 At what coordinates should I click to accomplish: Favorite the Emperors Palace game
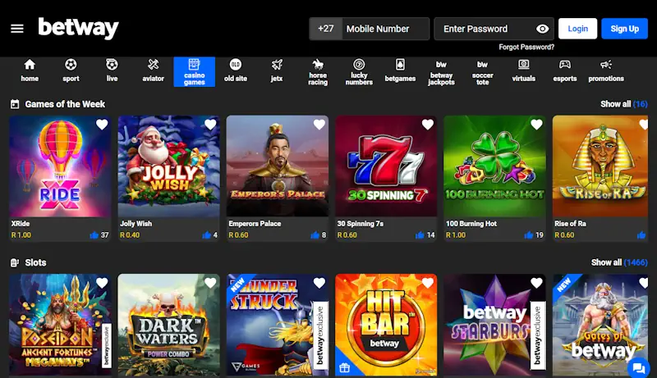coord(319,125)
